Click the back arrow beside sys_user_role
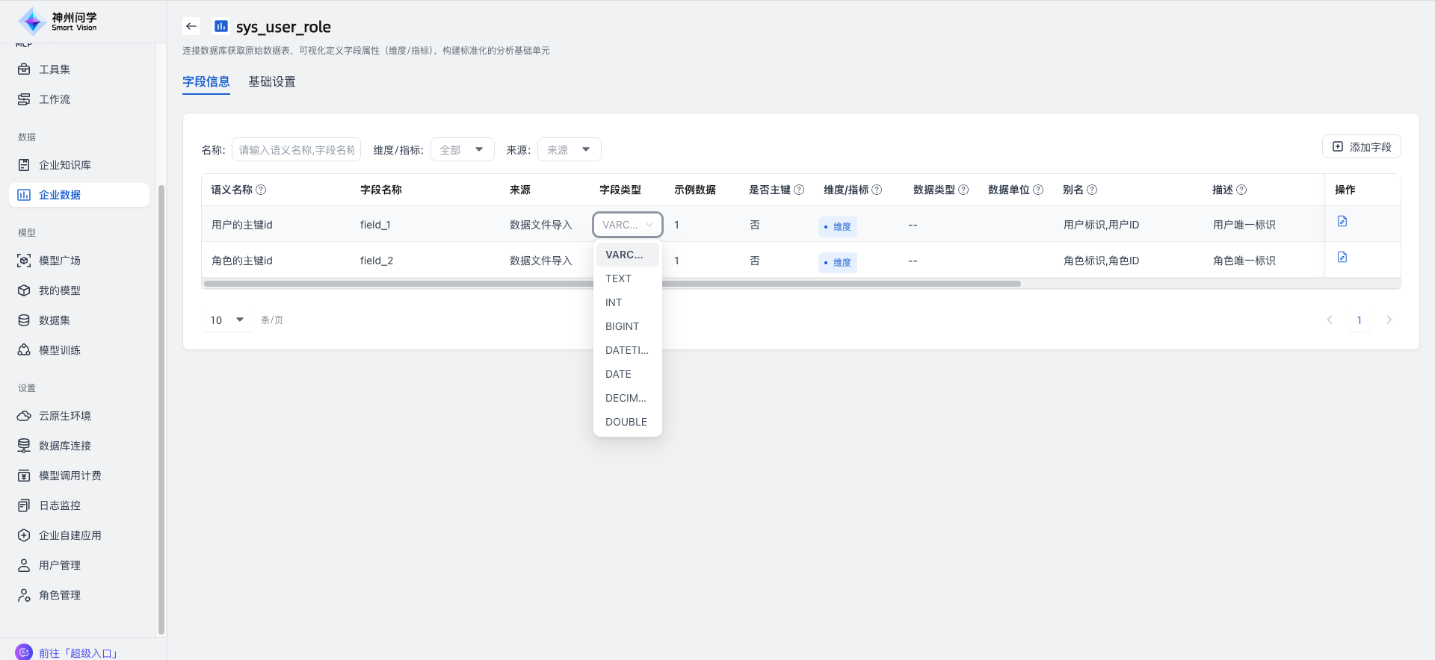 (x=191, y=26)
